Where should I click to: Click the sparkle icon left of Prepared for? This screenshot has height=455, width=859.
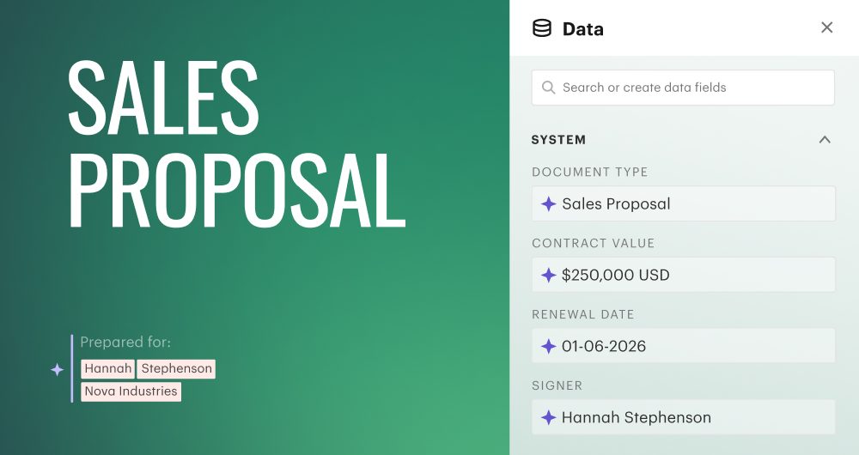point(57,369)
